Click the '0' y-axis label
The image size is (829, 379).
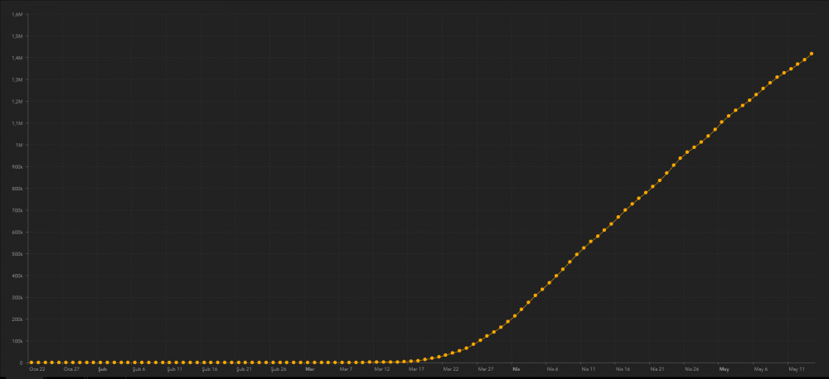click(x=22, y=362)
